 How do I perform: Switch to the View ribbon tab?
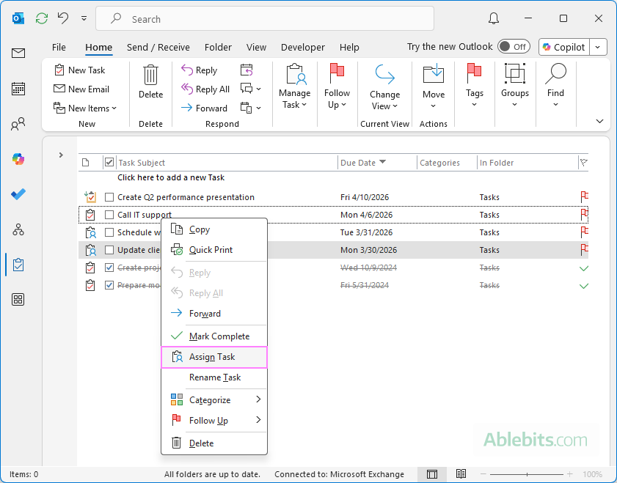click(x=256, y=47)
